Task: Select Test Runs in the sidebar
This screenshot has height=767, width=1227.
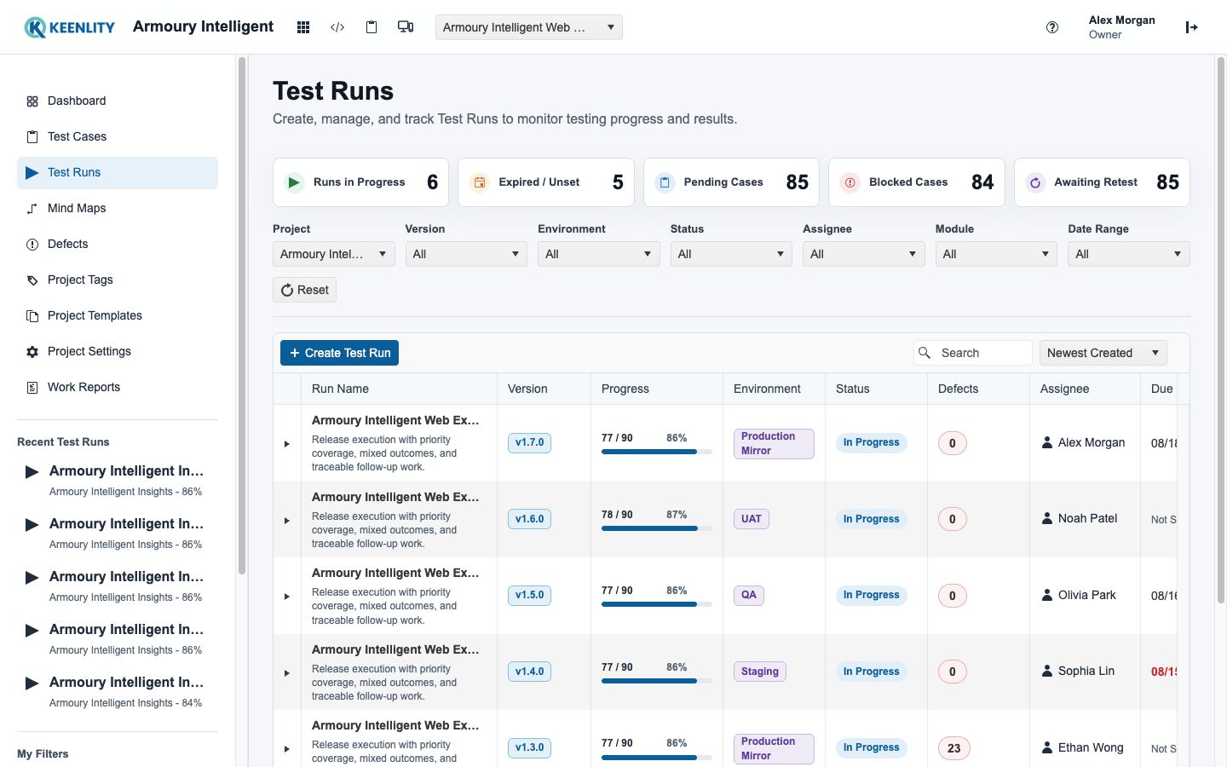Action: (118, 172)
